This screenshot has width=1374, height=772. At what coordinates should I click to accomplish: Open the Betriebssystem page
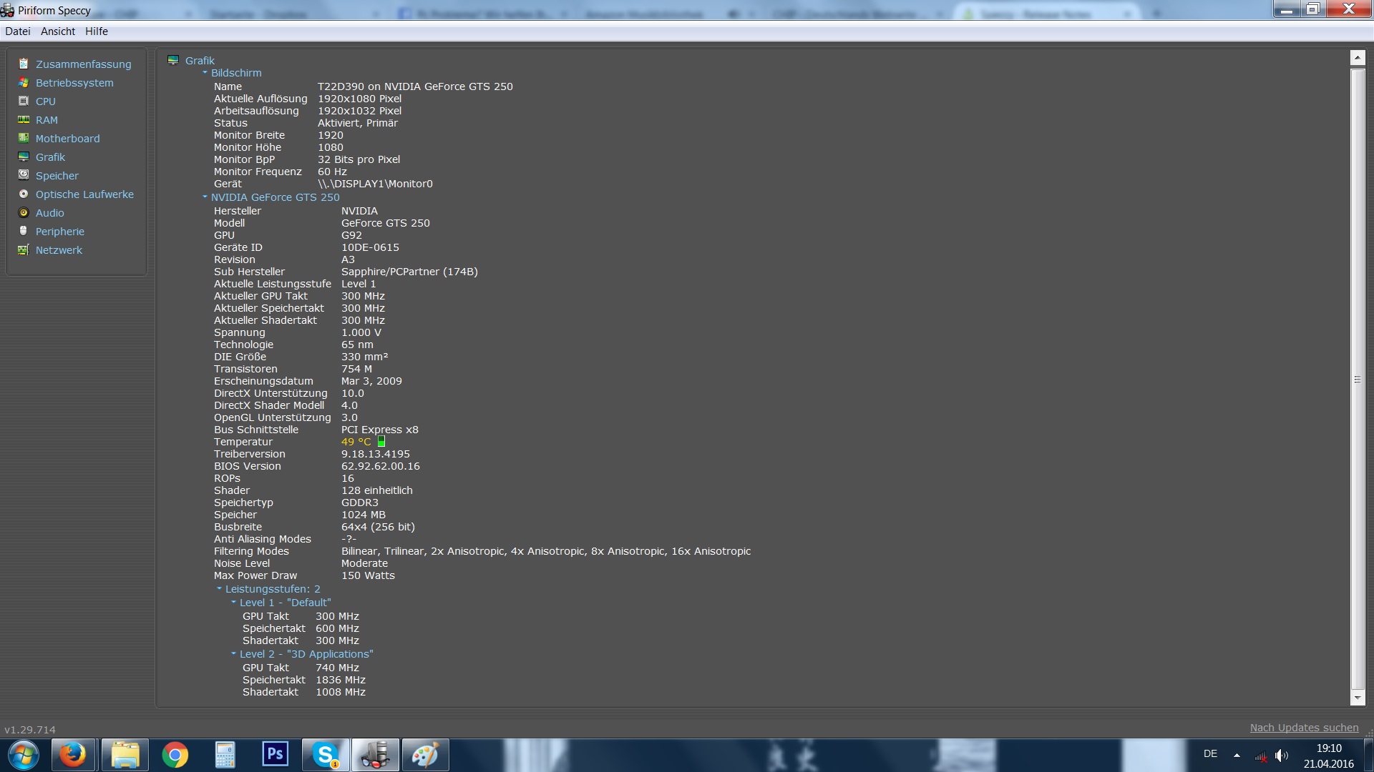click(74, 83)
